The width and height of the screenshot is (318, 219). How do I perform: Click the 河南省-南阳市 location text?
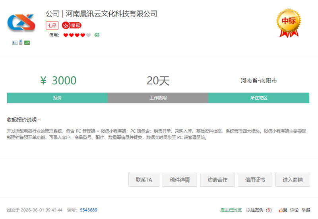point(259,80)
